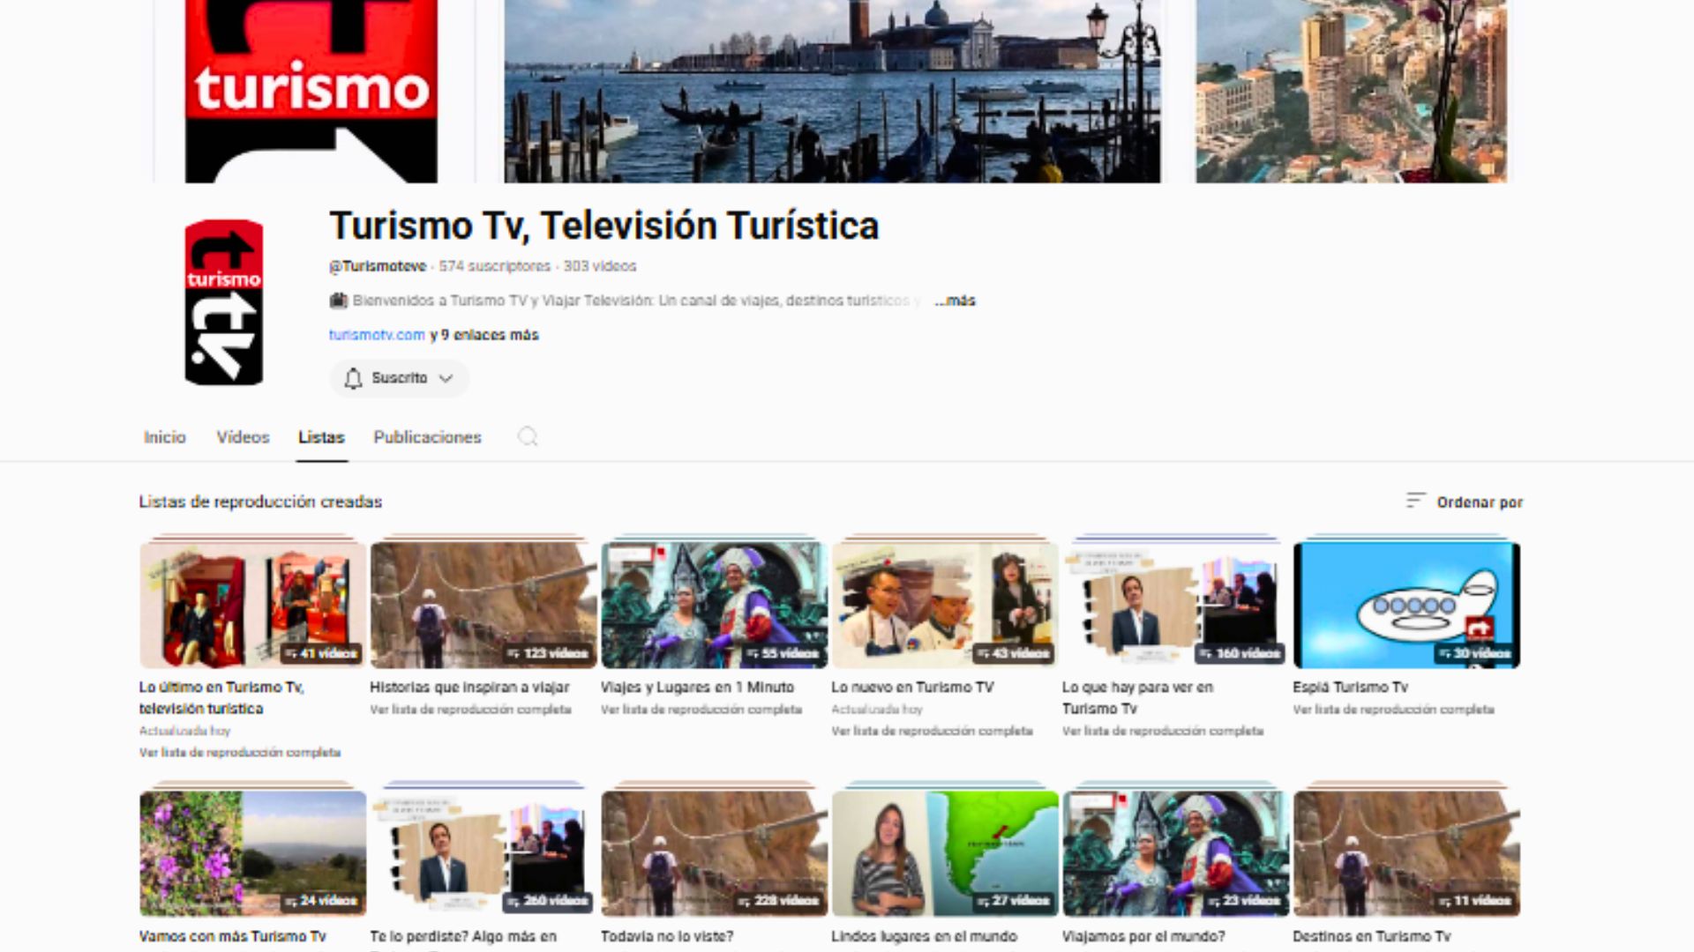This screenshot has width=1694, height=952.
Task: Select the Listas tab
Action: click(321, 437)
